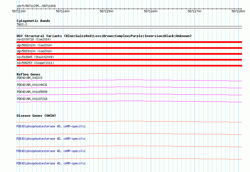The width and height of the screenshot is (250, 172).
Task: Open variant nsv598253 (Cooper2011) label
Action: click(35, 63)
